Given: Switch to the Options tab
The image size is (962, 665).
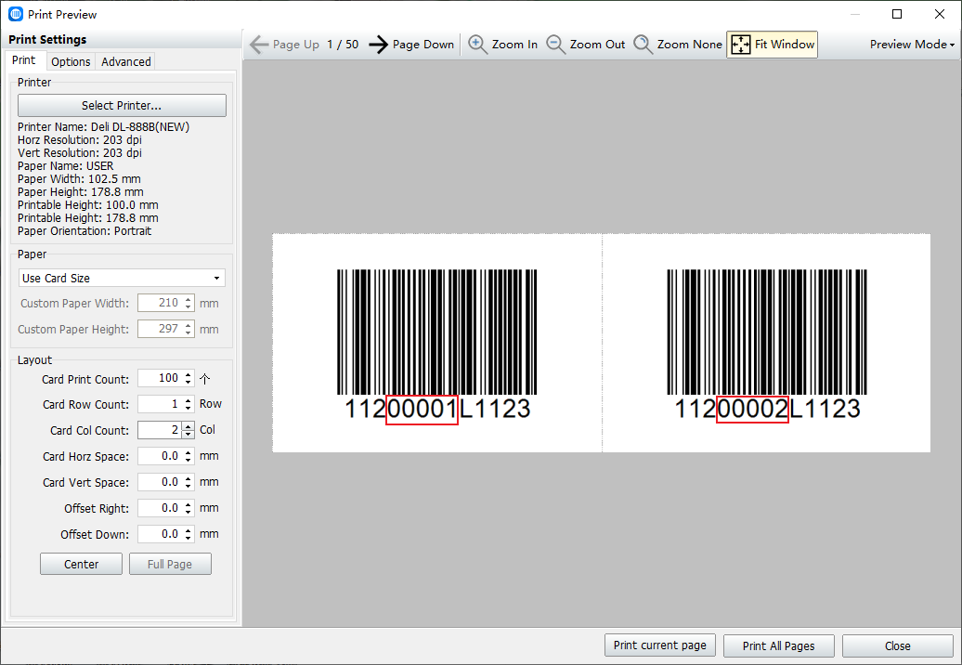Looking at the screenshot, I should [x=71, y=61].
